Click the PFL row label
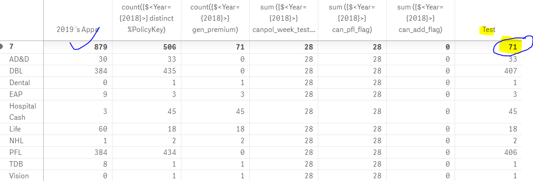This screenshot has height=181, width=533. pyautogui.click(x=16, y=153)
